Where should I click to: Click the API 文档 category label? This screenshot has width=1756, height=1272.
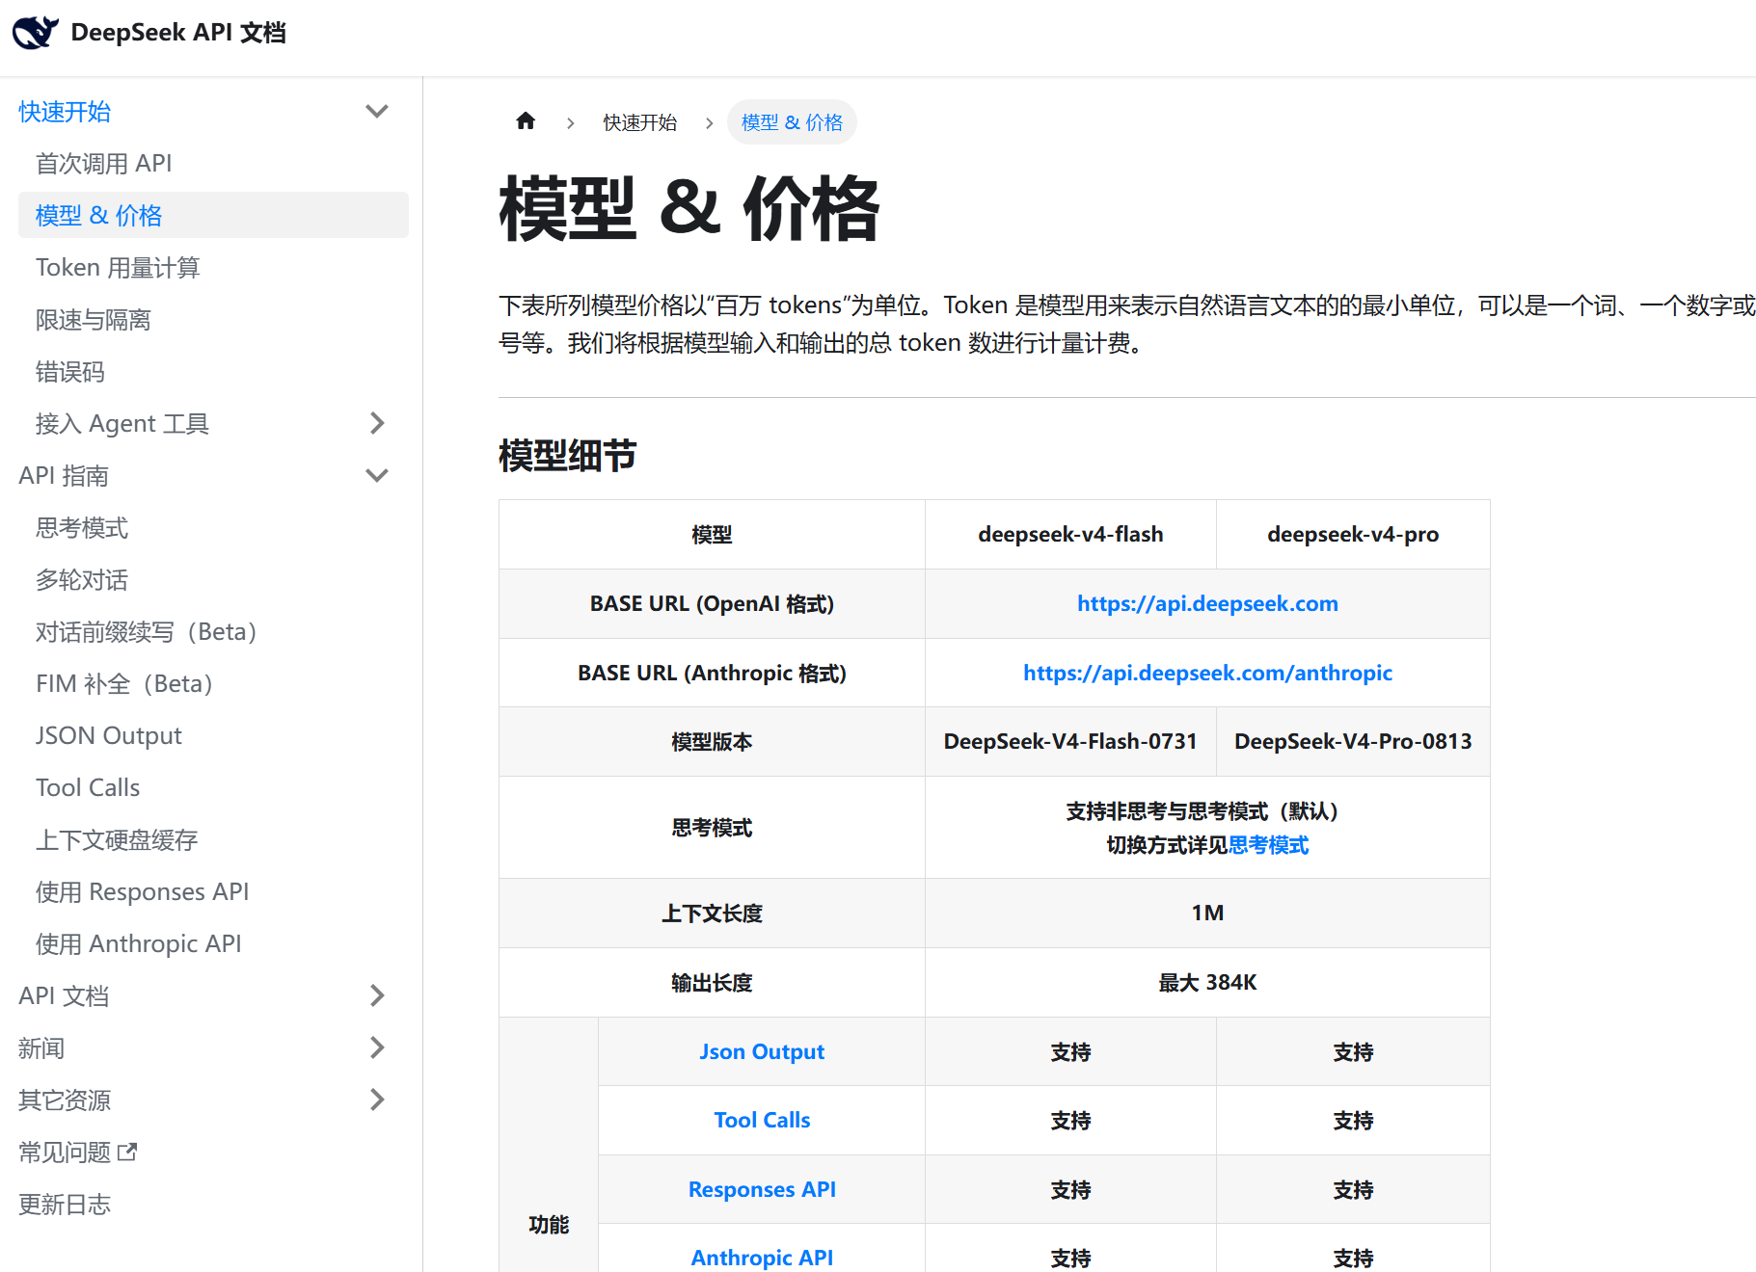tap(64, 995)
